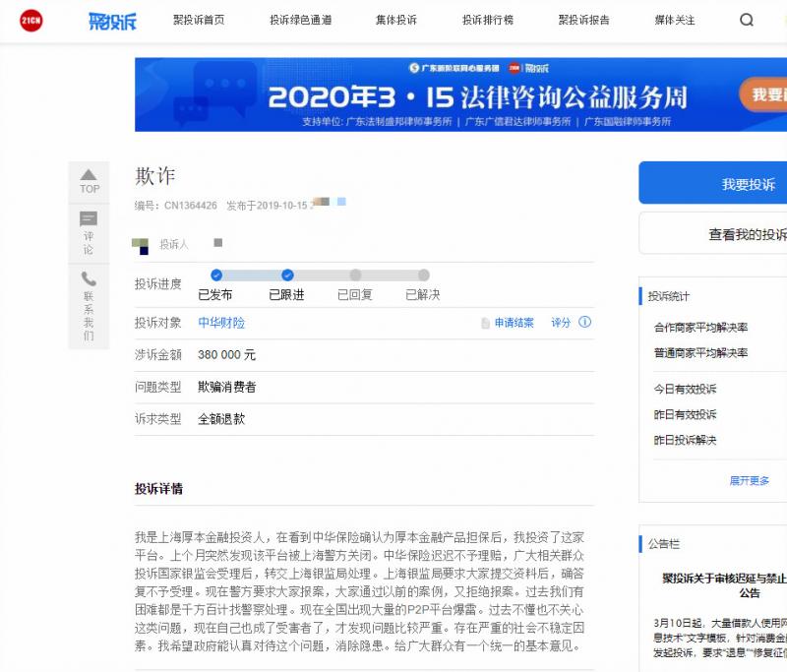This screenshot has width=787, height=672.
Task: Click the 已跟进 progress checkpoint
Action: tap(287, 275)
